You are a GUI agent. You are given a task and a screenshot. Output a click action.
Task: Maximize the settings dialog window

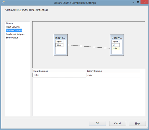tap(138, 2)
